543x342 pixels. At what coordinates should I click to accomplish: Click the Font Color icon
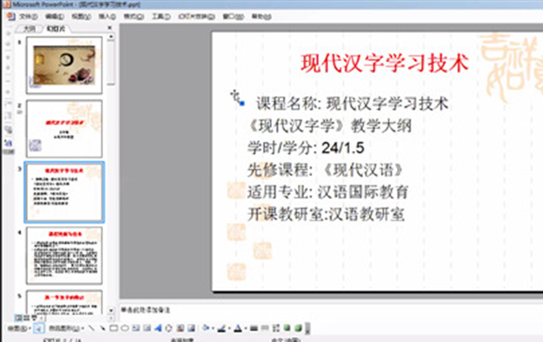tap(237, 328)
